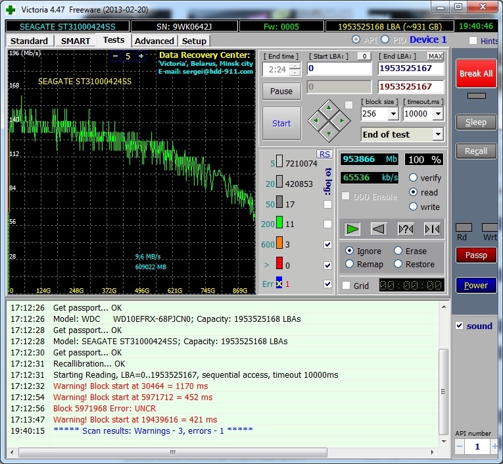Open the Setup tab
Viewport: 503px width, 464px height.
click(x=194, y=41)
